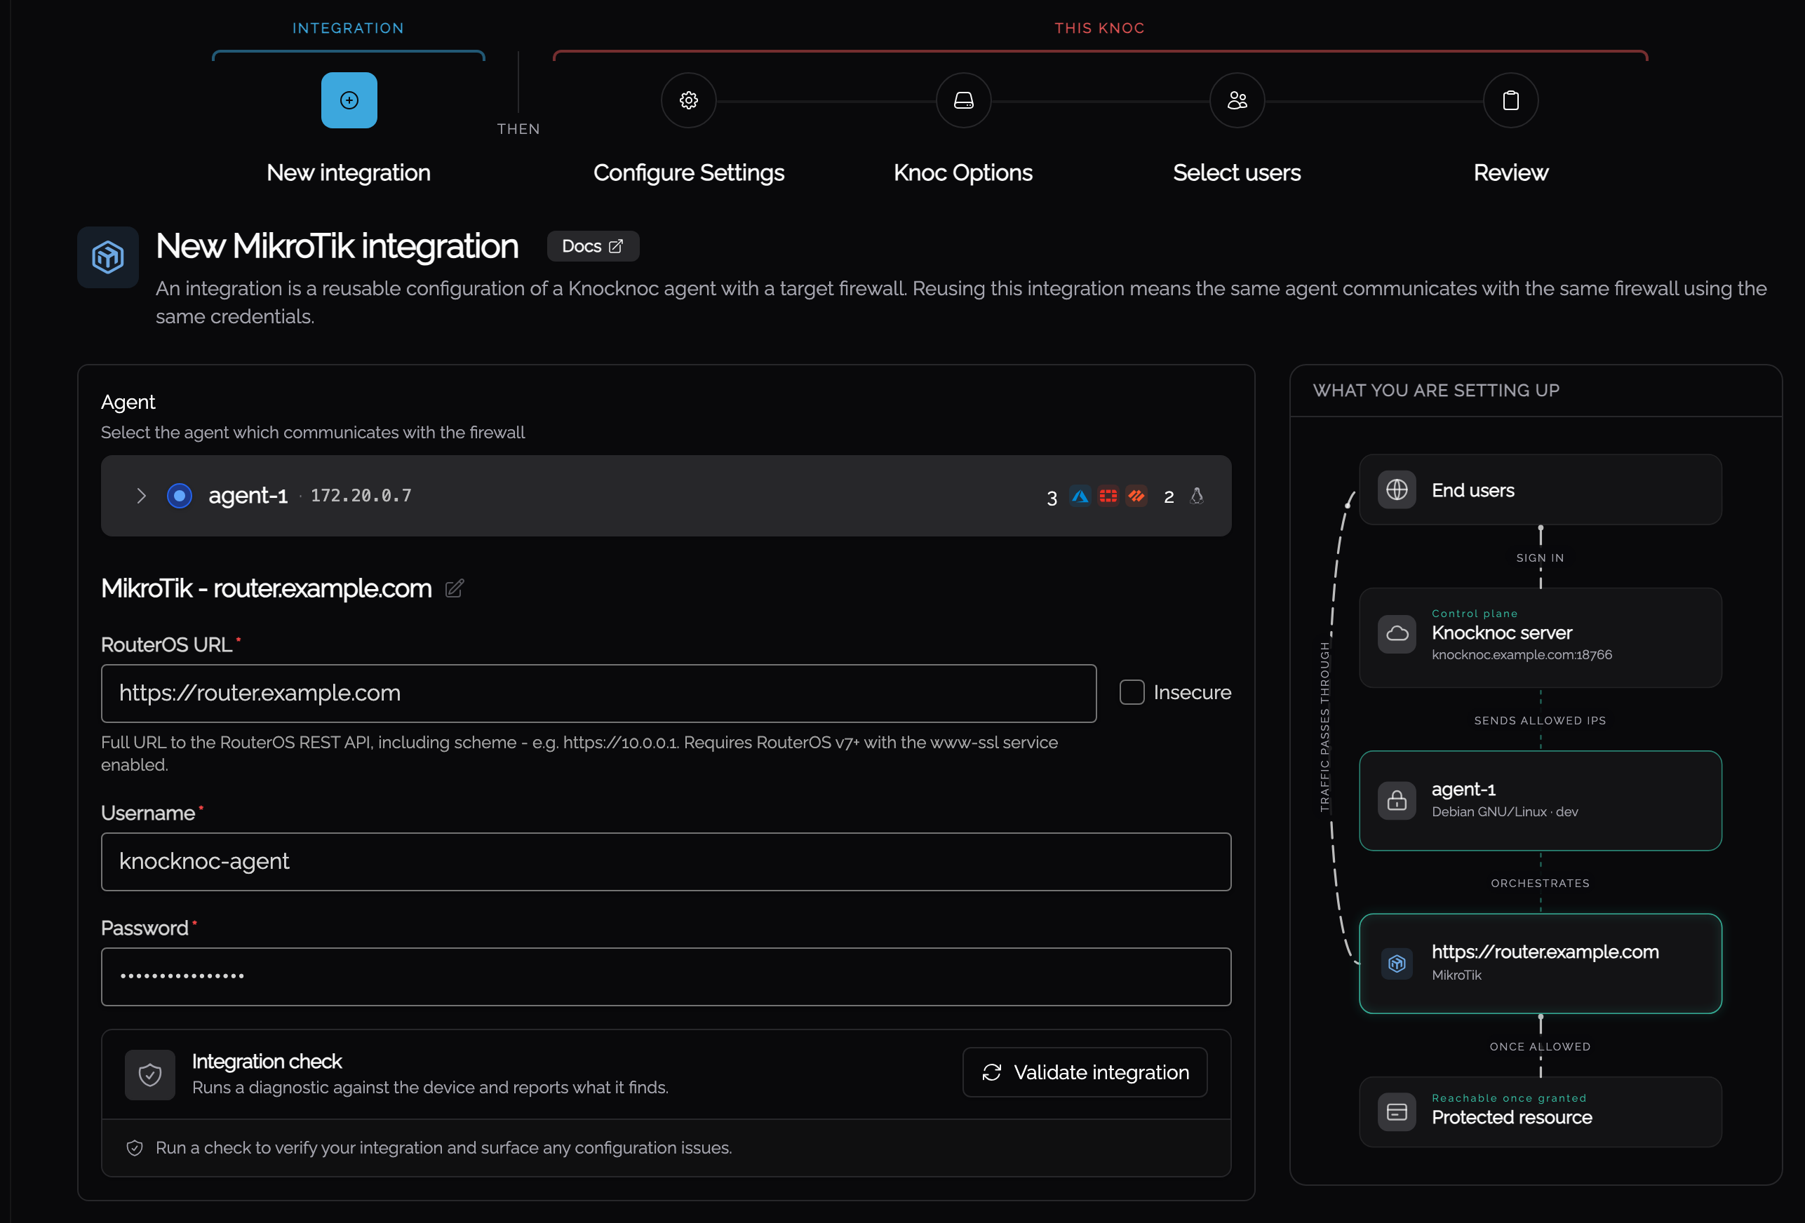Open the Docs link
The height and width of the screenshot is (1223, 1805).
pos(593,246)
